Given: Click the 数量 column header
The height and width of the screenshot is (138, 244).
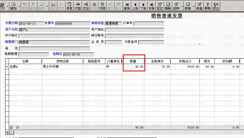Looking at the screenshot, I should tap(133, 61).
